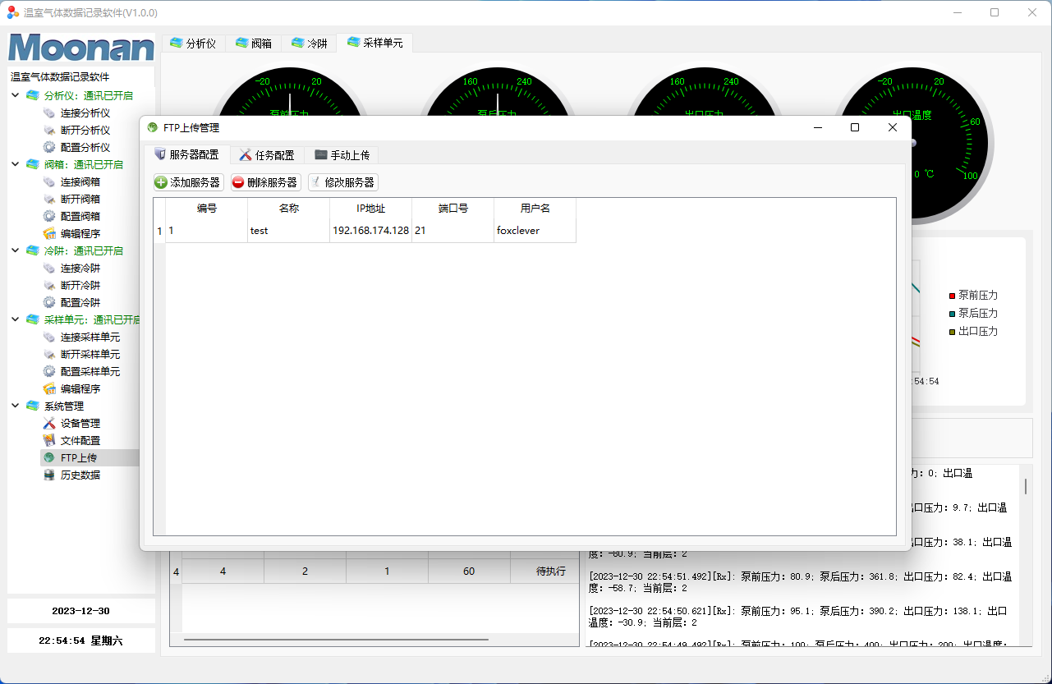The height and width of the screenshot is (684, 1052).
Task: Click the date display 2023-12-30
Action: (x=80, y=611)
